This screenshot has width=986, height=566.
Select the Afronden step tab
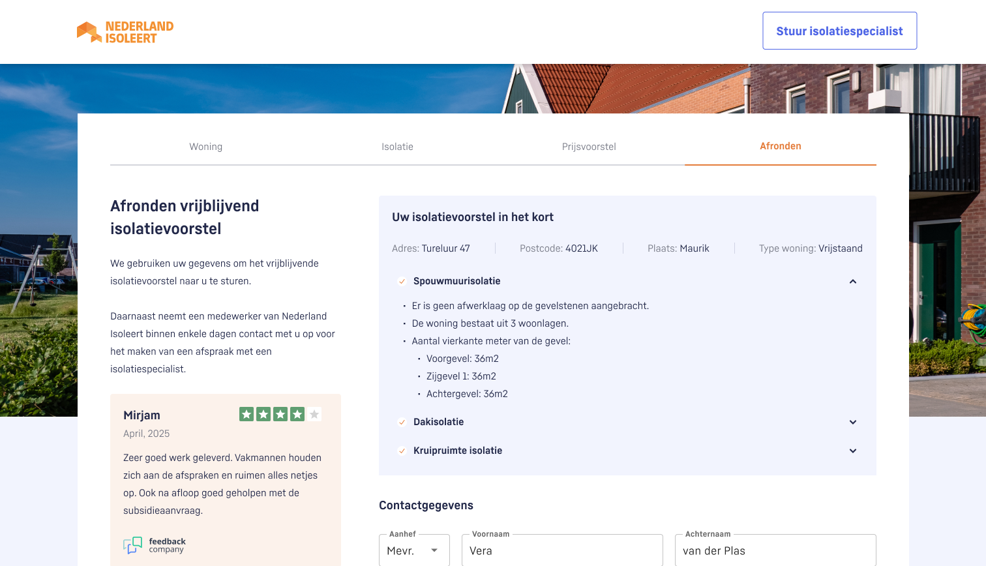[x=780, y=146]
